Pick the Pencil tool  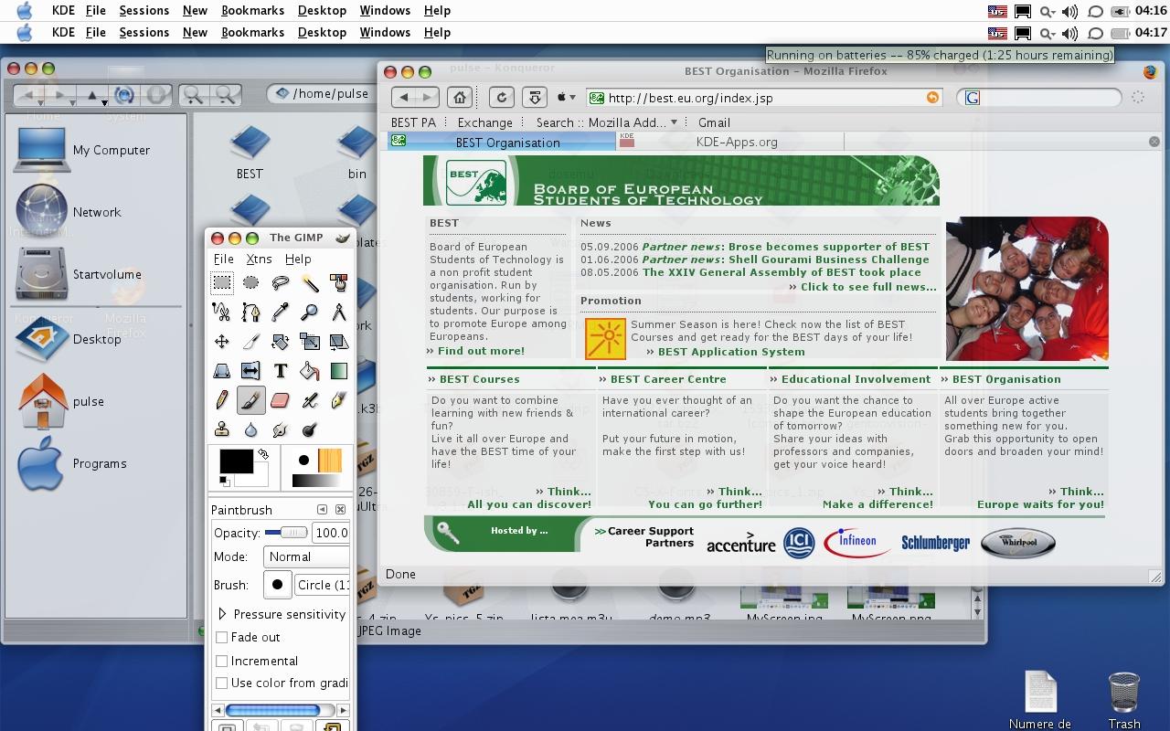[x=221, y=399]
